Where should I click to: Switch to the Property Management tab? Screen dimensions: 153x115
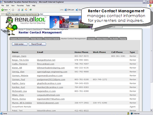(20, 39)
